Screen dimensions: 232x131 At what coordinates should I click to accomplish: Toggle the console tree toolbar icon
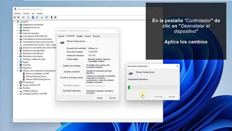[23, 17]
